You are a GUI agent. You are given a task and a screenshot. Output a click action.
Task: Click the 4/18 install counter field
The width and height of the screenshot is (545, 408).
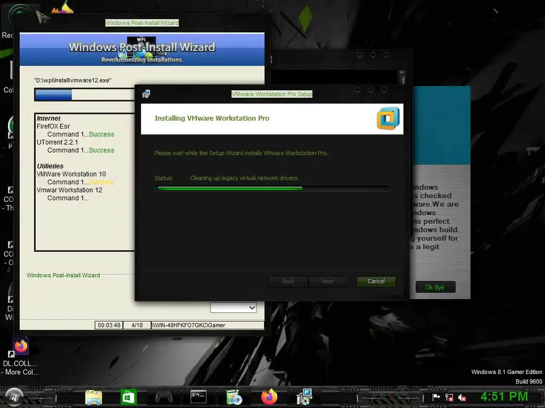click(137, 325)
